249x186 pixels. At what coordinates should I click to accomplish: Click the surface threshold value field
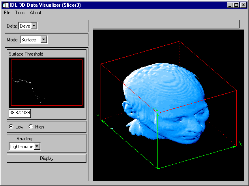[x=20, y=113]
